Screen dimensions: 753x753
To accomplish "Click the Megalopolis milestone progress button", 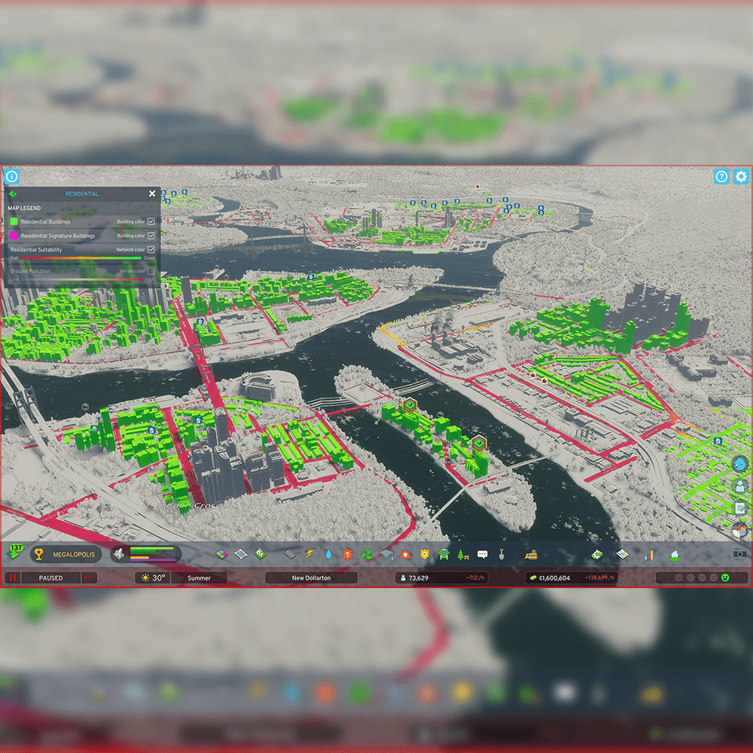I will pyautogui.click(x=66, y=554).
